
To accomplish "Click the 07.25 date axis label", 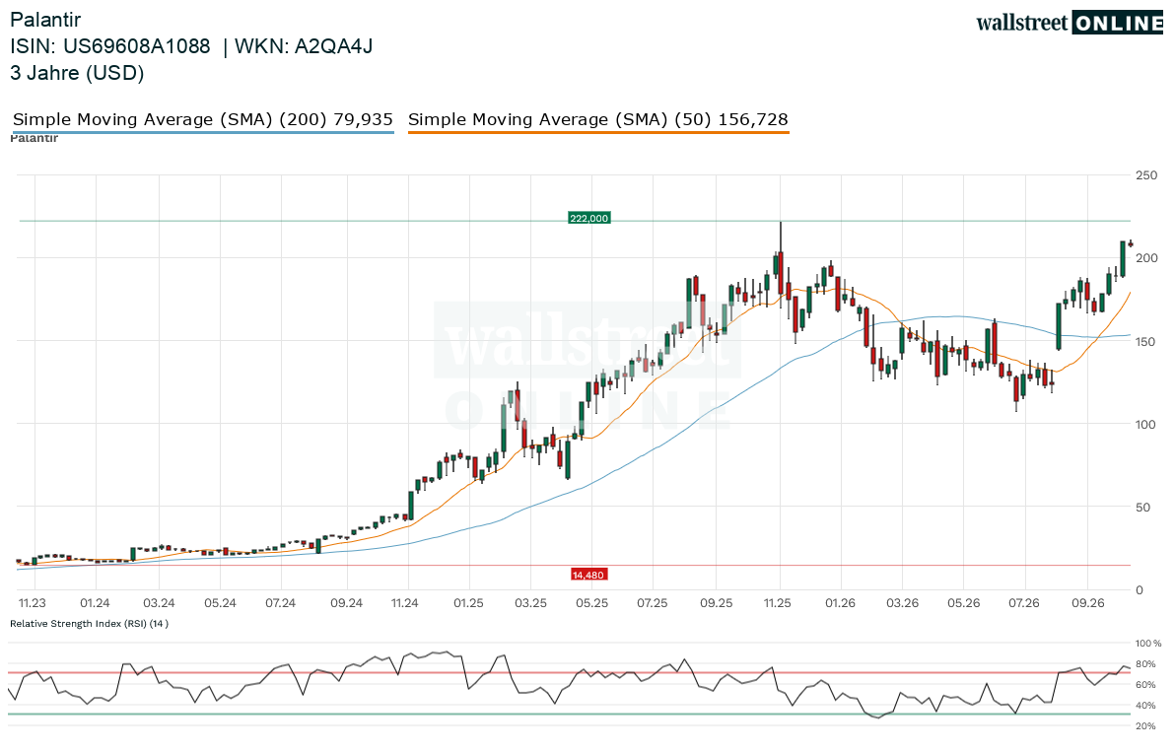I will tap(653, 603).
